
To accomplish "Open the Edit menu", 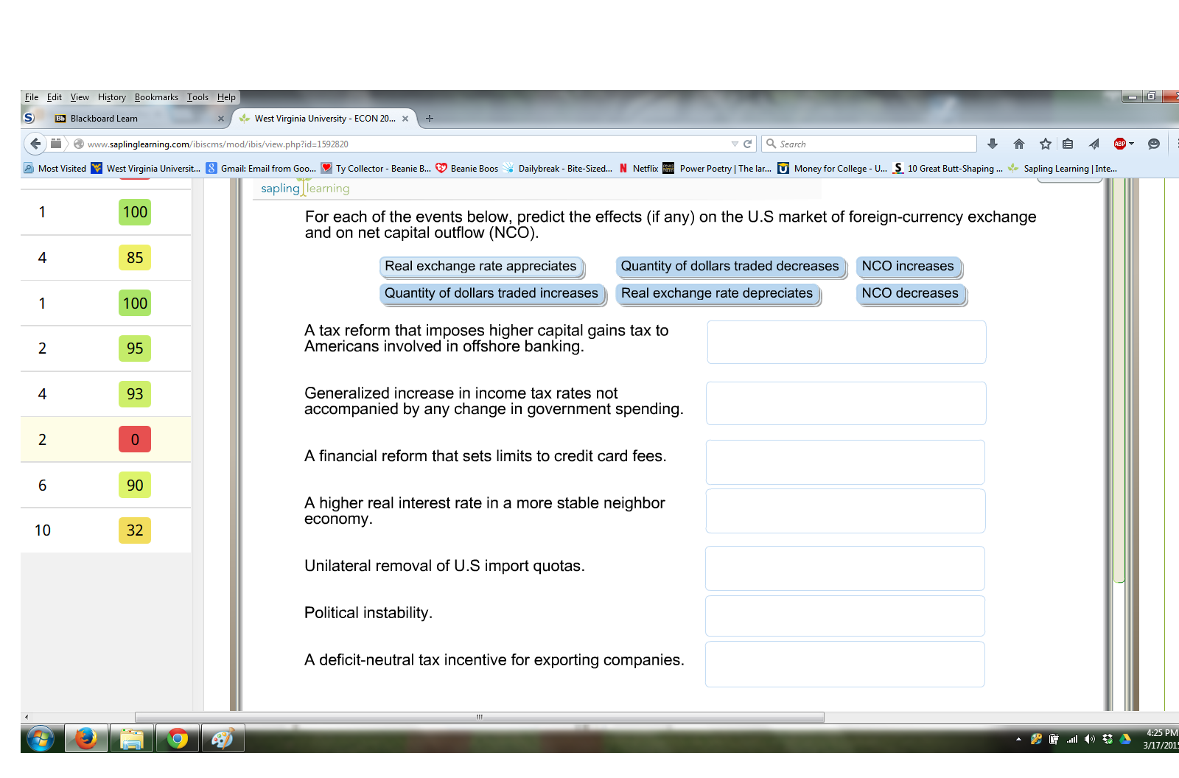I will 55,97.
